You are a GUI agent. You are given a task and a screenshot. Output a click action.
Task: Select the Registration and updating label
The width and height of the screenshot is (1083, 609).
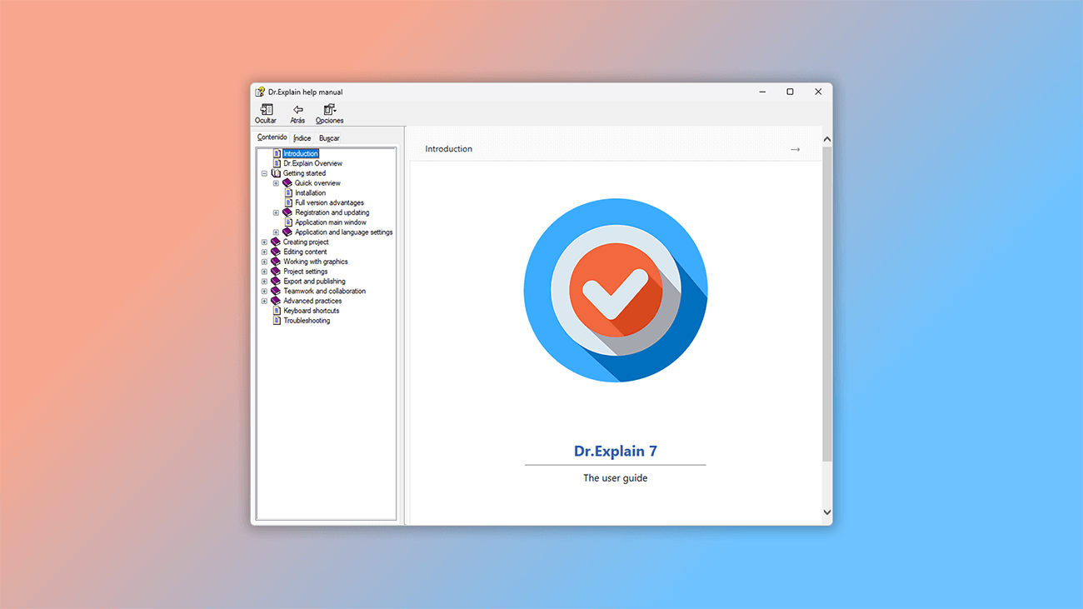click(332, 212)
